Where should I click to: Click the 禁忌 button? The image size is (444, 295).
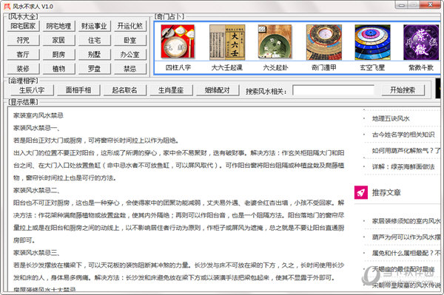130,69
